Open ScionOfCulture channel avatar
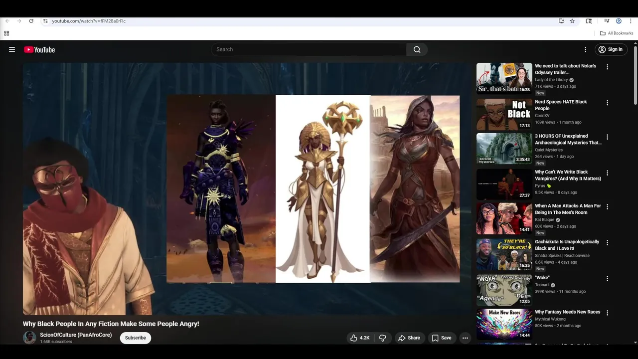The image size is (638, 359). (29, 338)
